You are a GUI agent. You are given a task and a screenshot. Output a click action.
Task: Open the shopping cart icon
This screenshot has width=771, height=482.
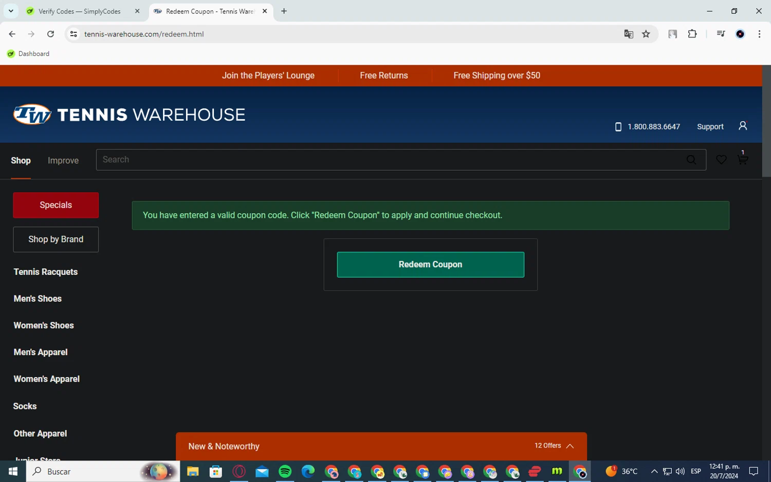[x=742, y=159]
